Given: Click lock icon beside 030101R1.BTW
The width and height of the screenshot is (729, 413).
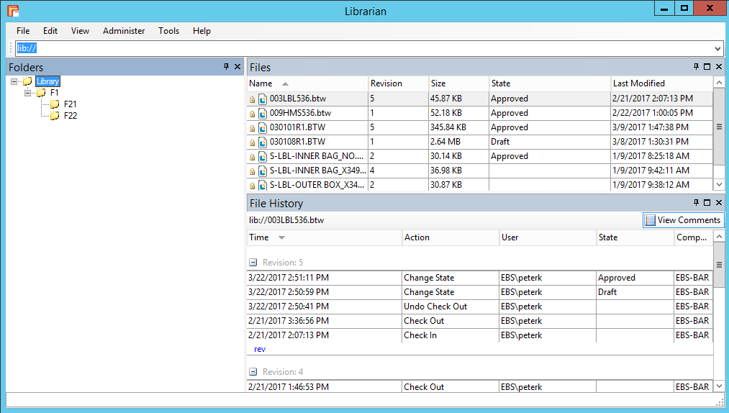Looking at the screenshot, I should point(252,128).
